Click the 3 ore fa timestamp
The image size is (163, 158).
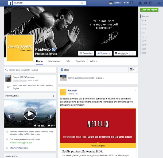click(x=71, y=94)
